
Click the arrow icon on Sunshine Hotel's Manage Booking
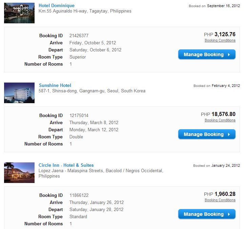pos(229,134)
